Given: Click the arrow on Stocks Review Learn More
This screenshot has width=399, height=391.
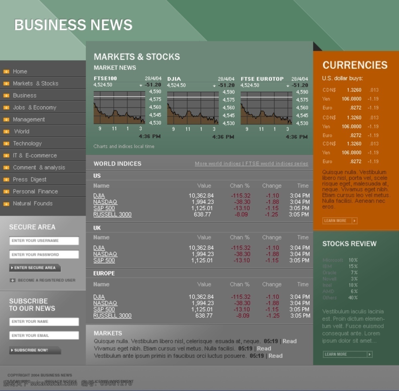Looking at the screenshot, I should coord(369,354).
